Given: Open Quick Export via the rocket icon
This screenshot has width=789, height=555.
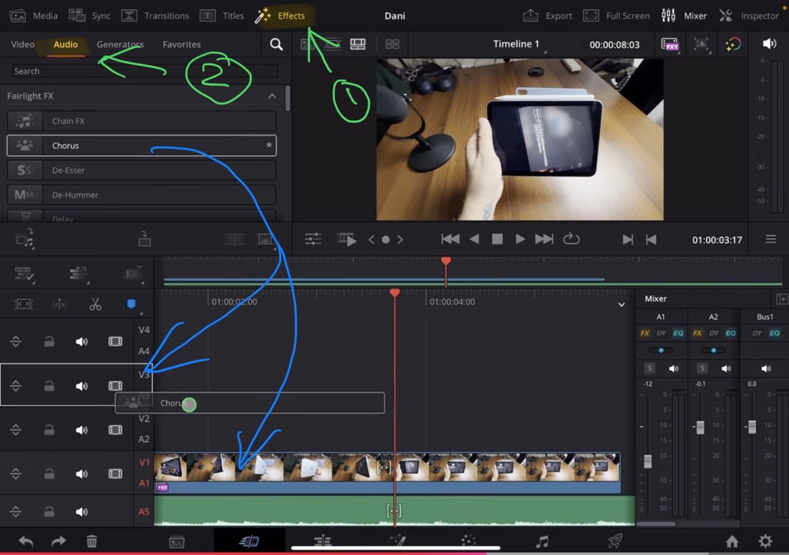Looking at the screenshot, I should point(613,541).
